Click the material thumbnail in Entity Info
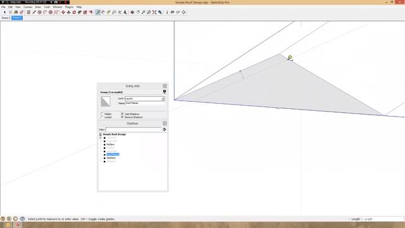Screen dimensions: 405x228 (106, 101)
